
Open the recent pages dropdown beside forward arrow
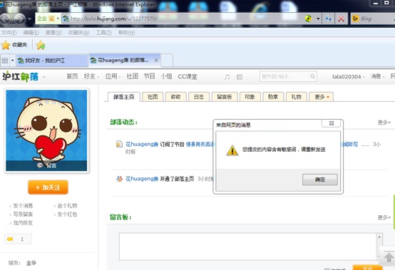pos(30,19)
